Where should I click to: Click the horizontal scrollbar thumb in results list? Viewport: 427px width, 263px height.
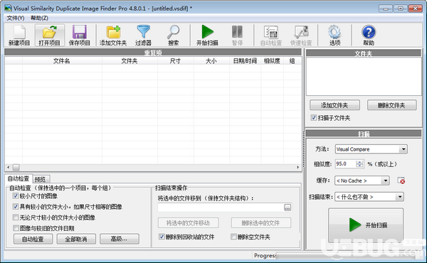[x=16, y=167]
